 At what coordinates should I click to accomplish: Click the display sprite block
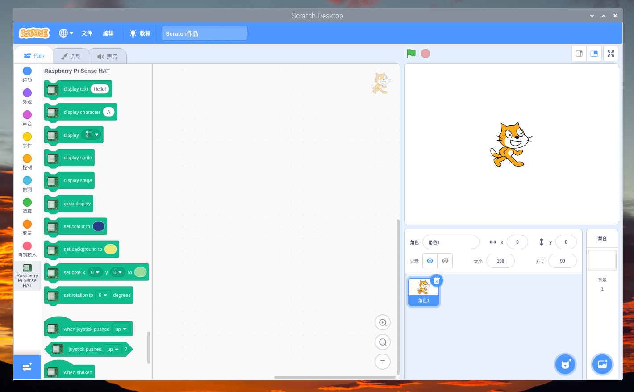click(x=69, y=158)
